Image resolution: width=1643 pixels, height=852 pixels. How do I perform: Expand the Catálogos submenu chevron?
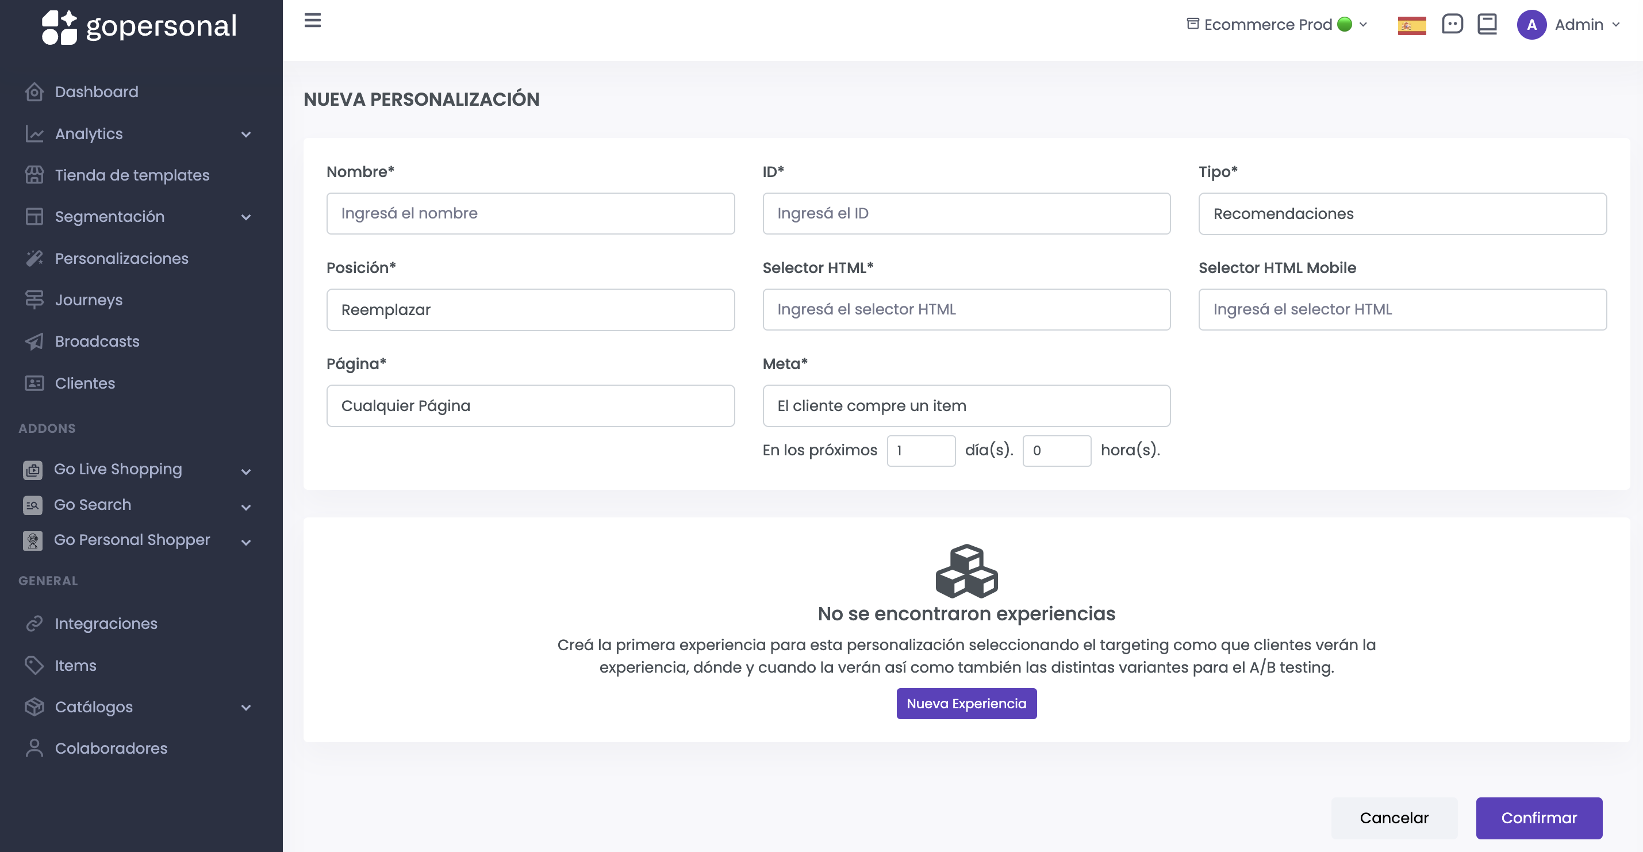(x=245, y=707)
